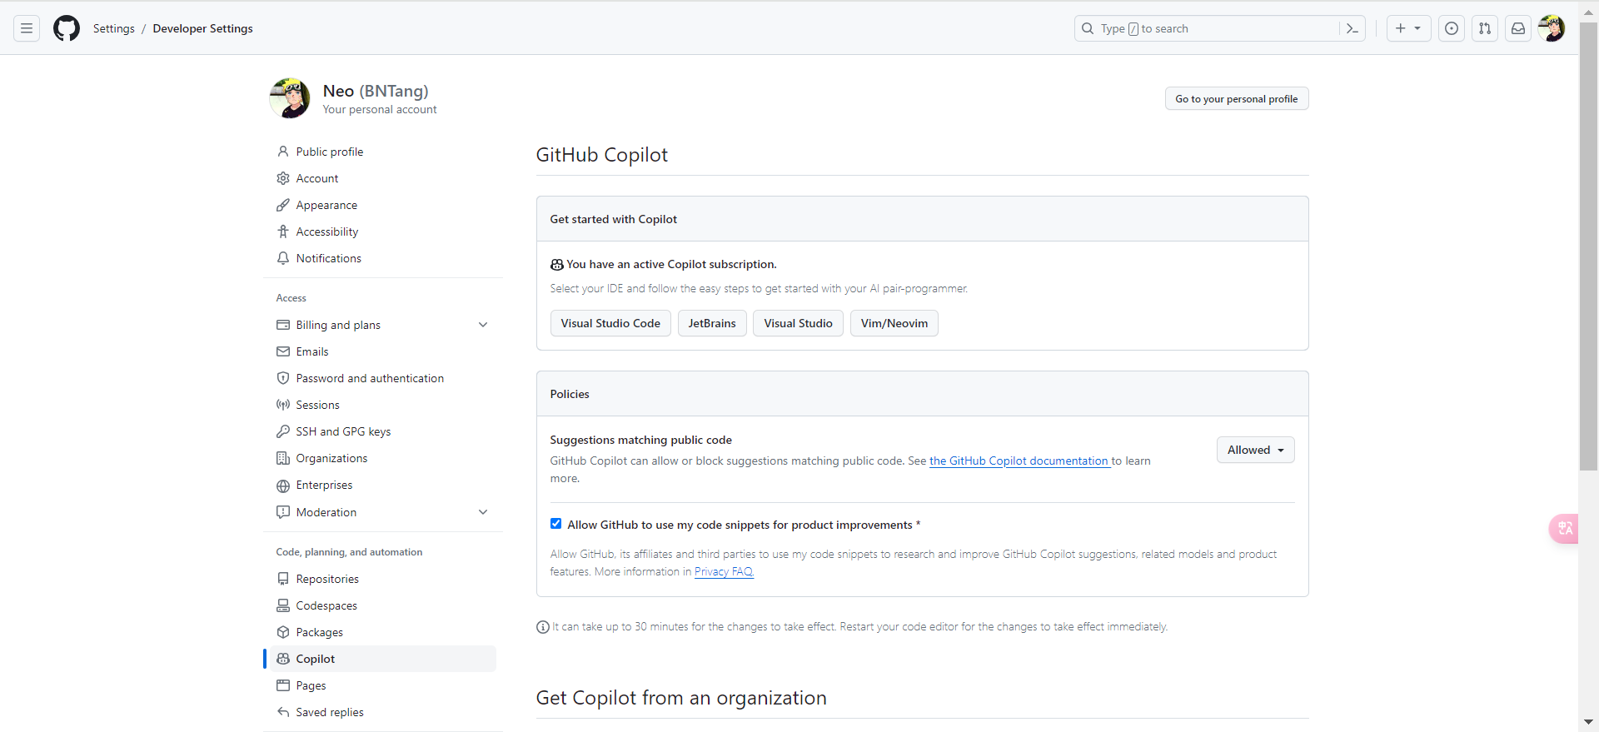Screen dimensions: 1599x732
Task: Click the Organizations building icon
Action: 283,458
